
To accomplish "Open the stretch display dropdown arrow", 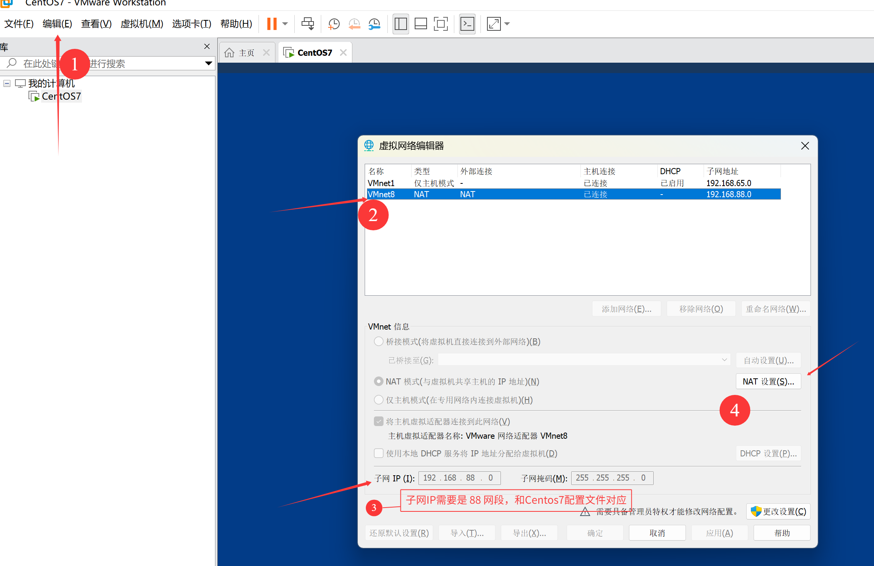I will (x=507, y=24).
